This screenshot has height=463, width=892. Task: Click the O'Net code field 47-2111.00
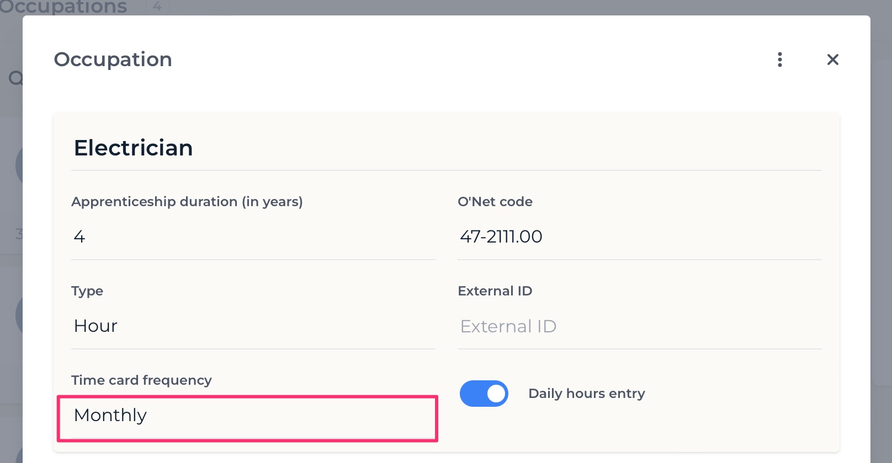(640, 237)
